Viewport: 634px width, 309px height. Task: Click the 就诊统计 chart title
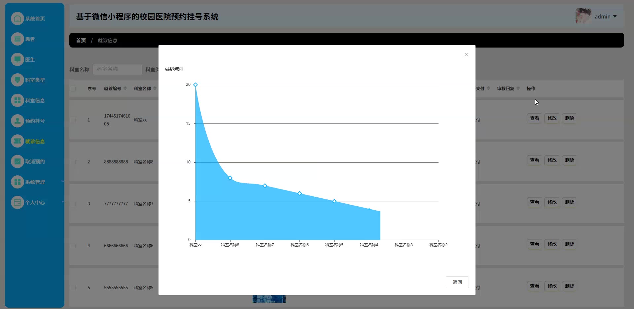pyautogui.click(x=174, y=69)
